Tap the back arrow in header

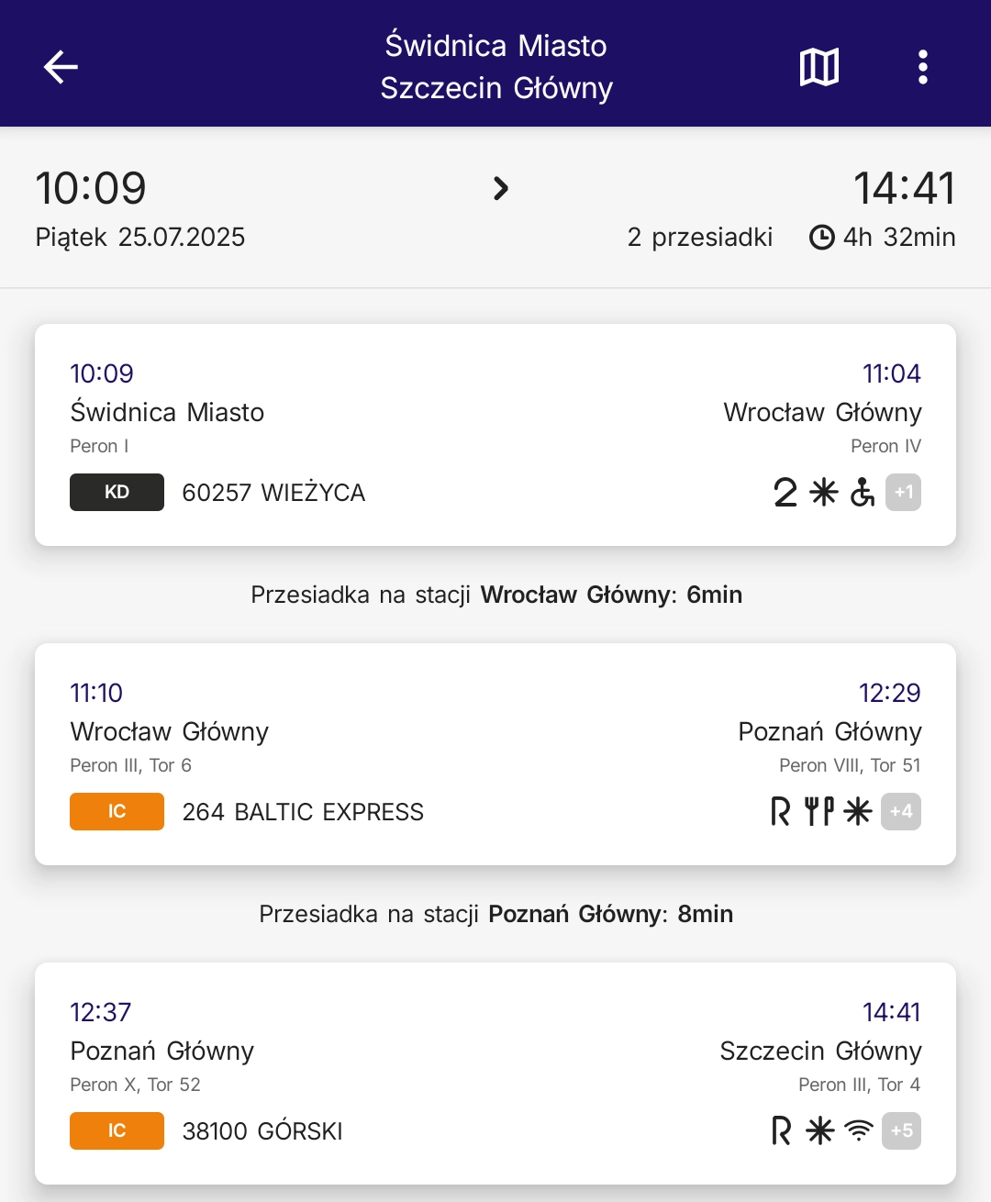[x=61, y=67]
